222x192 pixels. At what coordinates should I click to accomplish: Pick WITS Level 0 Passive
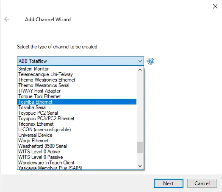tap(77, 157)
